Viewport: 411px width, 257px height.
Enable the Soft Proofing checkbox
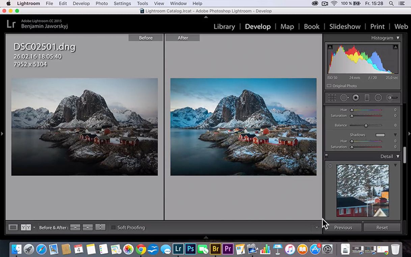pos(113,228)
